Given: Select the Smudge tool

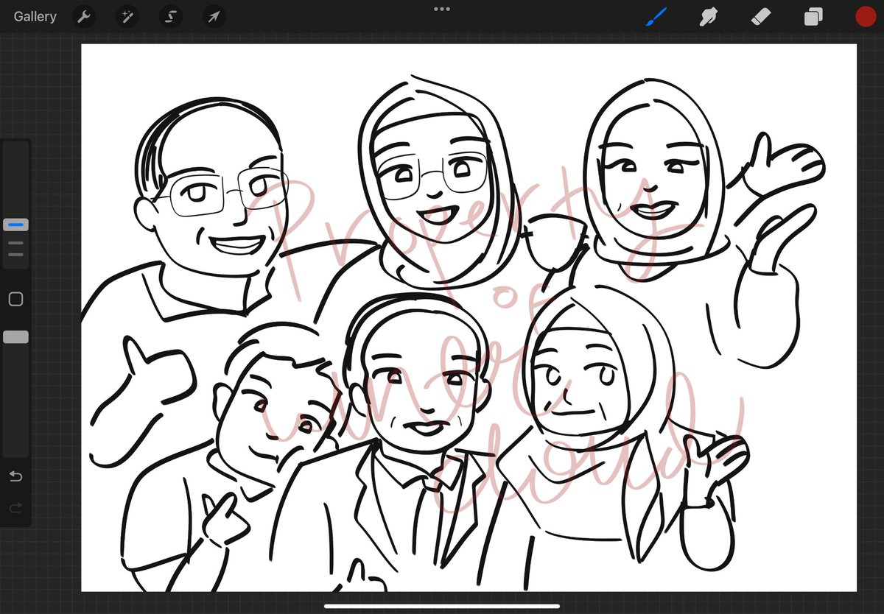Looking at the screenshot, I should click(709, 16).
